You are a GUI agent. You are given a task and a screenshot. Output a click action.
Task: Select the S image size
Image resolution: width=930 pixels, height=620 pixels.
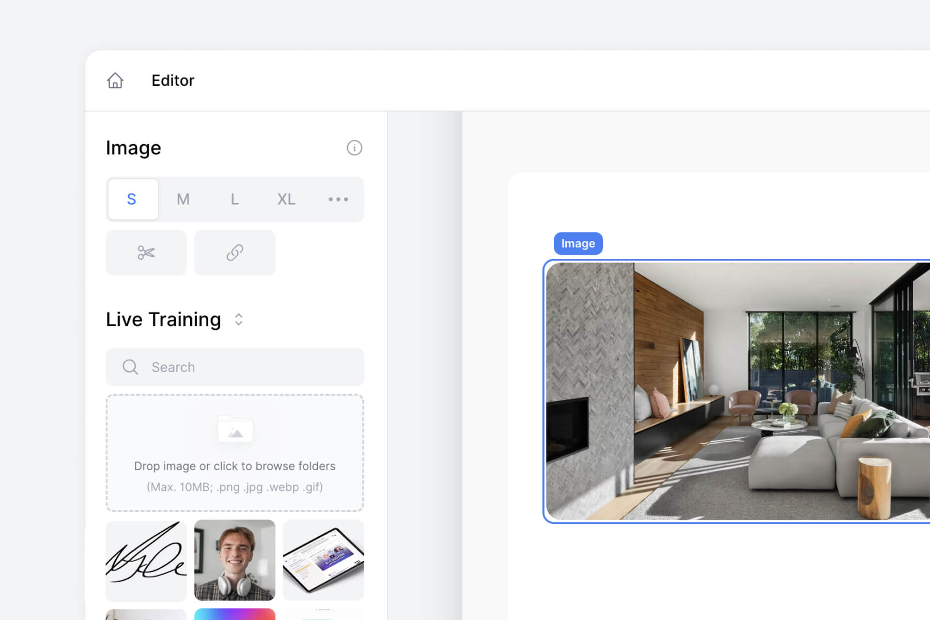pyautogui.click(x=132, y=199)
